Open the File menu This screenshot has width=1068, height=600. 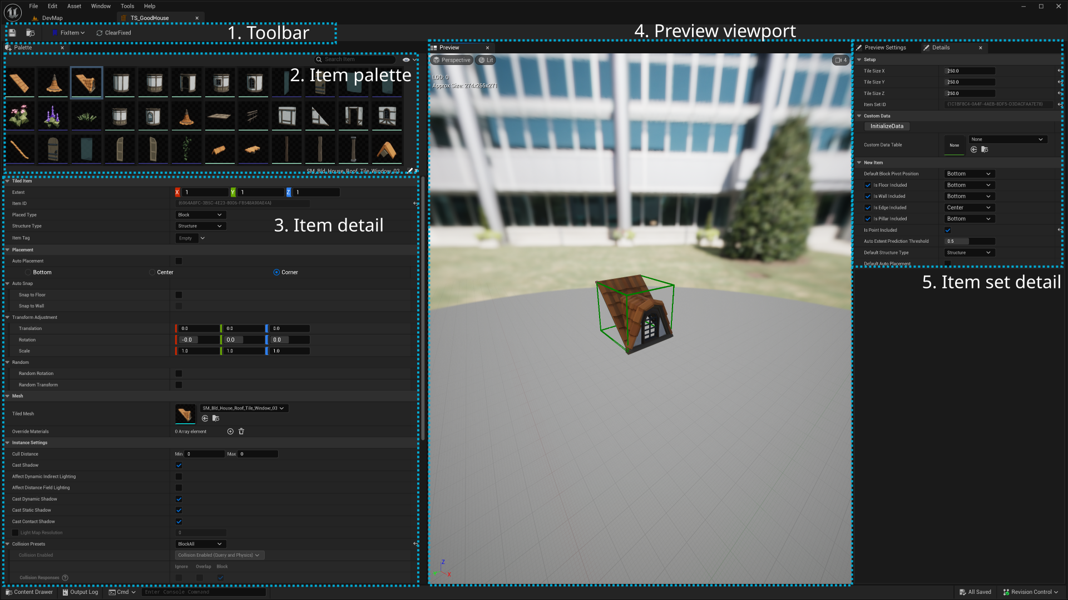[33, 6]
